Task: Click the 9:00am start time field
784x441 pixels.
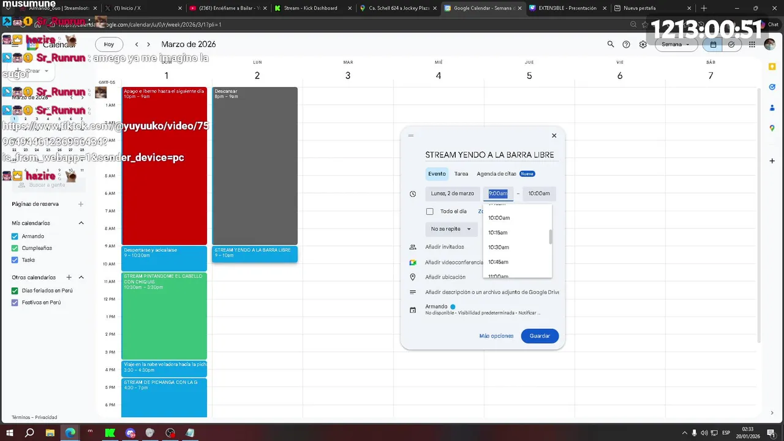Action: (498, 194)
